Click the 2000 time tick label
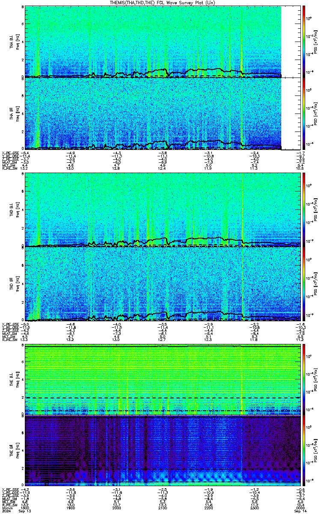This screenshot has width=321, height=514. [117, 508]
